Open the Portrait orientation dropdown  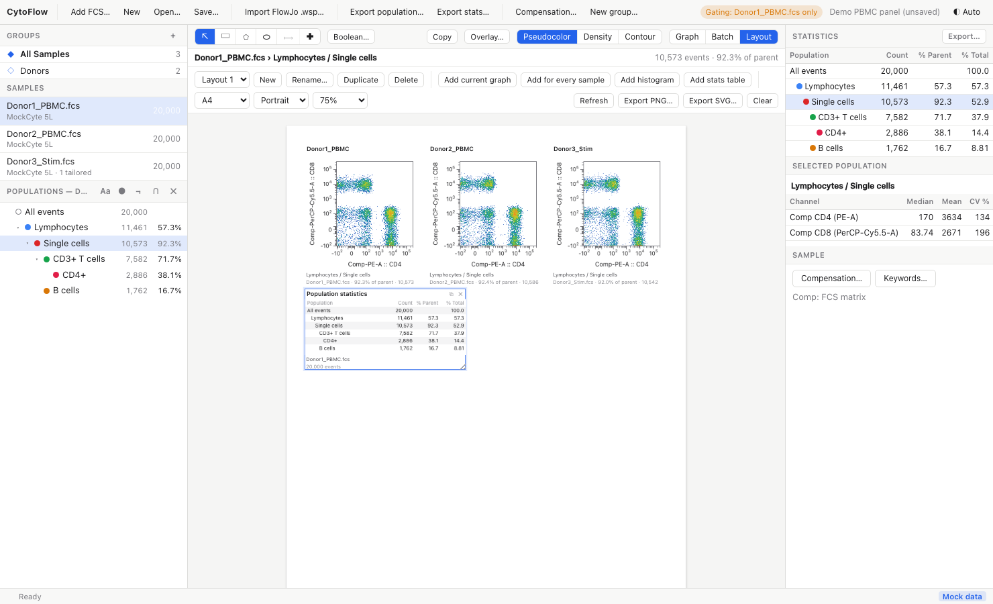click(281, 101)
